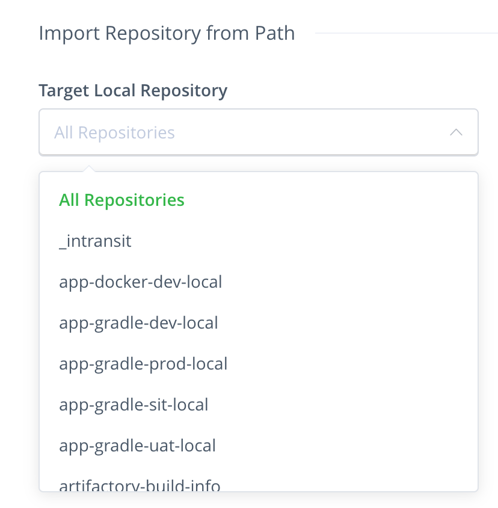Pick app-gradle-dev-local from the list
The width and height of the screenshot is (498, 508).
click(139, 323)
